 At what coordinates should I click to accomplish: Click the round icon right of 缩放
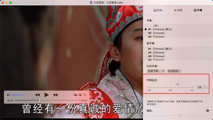pyautogui.click(x=207, y=111)
